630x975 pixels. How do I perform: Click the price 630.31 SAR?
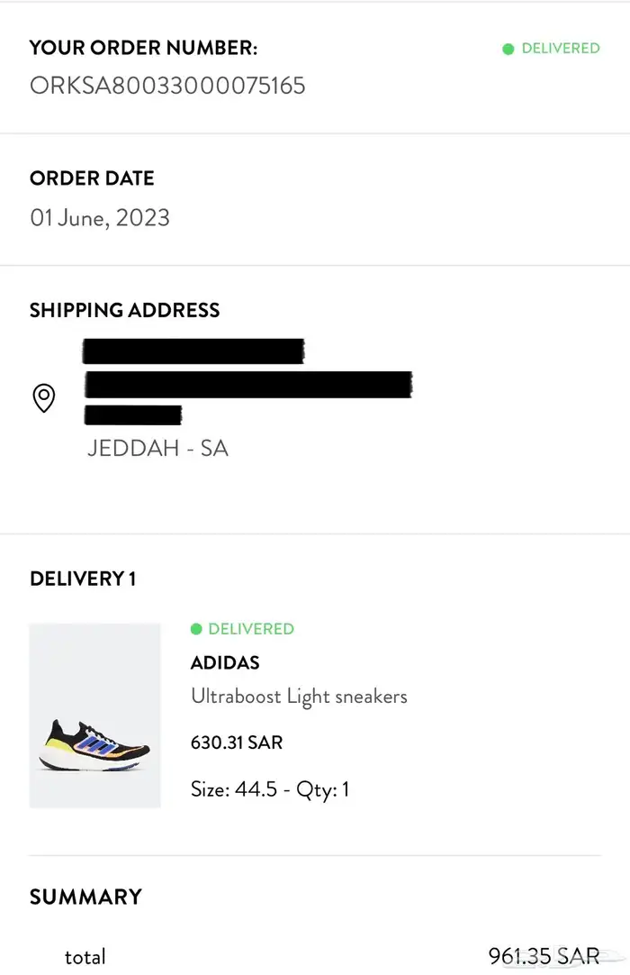(x=237, y=743)
